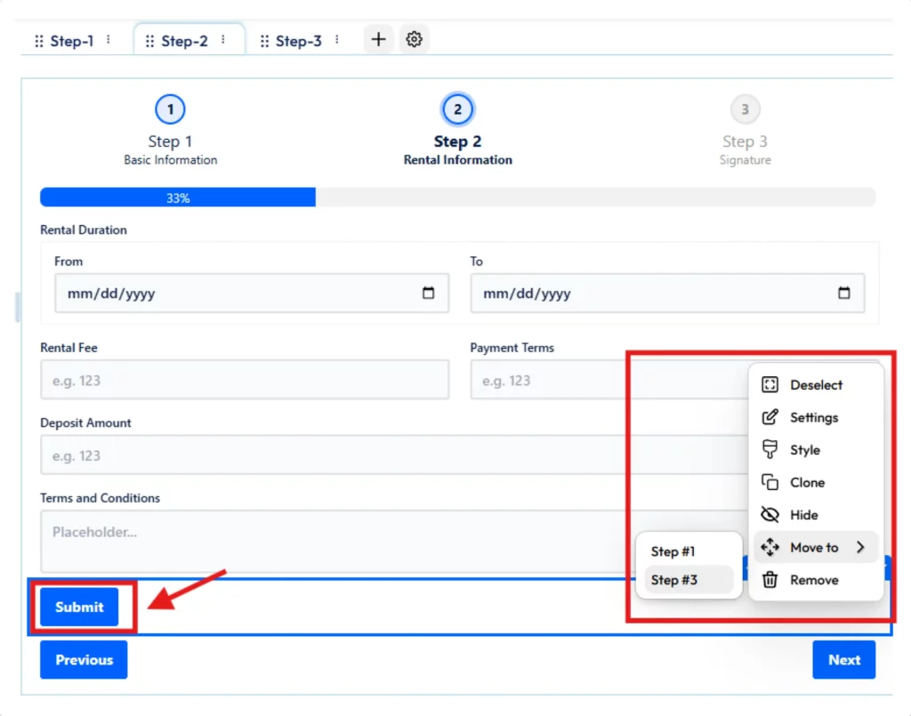This screenshot has width=911, height=716.
Task: Open the calendar picker for the From date
Action: click(x=429, y=293)
